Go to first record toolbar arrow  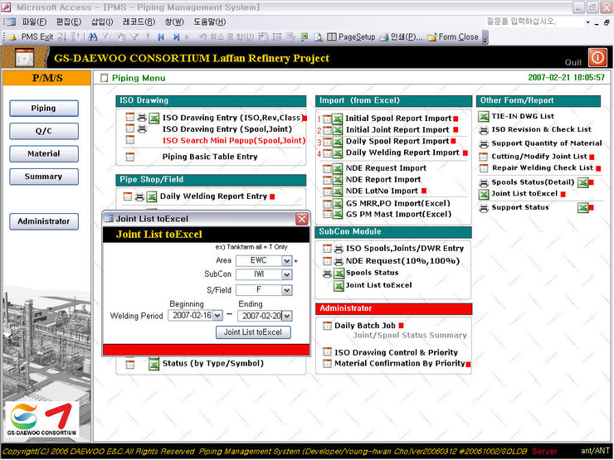click(x=160, y=37)
